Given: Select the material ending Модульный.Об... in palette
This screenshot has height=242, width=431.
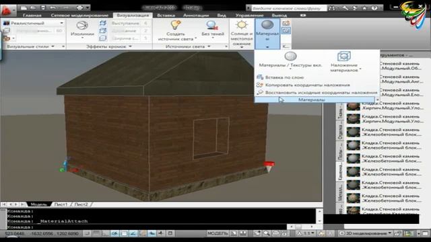Looking at the screenshot, I should (401, 66).
